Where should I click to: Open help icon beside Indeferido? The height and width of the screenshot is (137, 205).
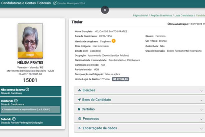pos(16,101)
